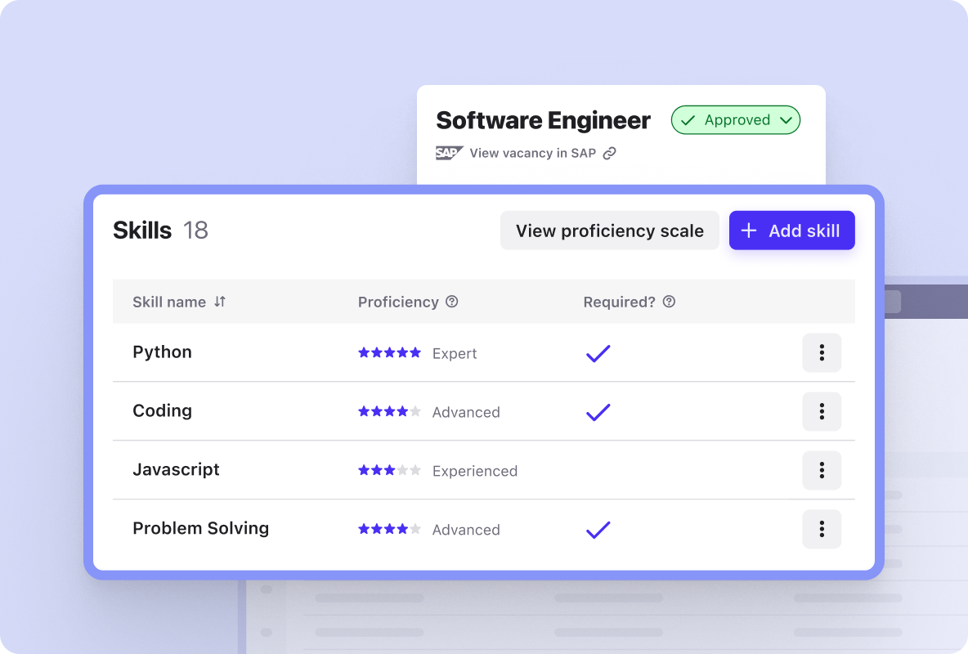Click the SAP logo icon
The image size is (968, 654).
449,153
